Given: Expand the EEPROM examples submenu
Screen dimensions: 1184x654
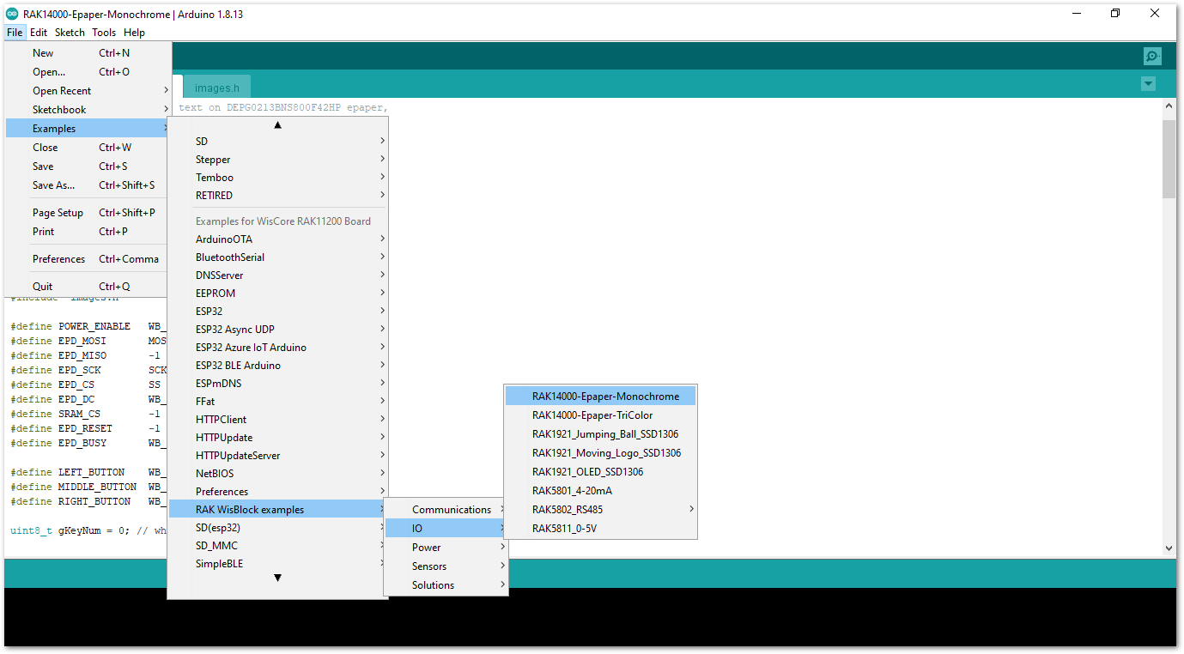Looking at the screenshot, I should click(277, 294).
